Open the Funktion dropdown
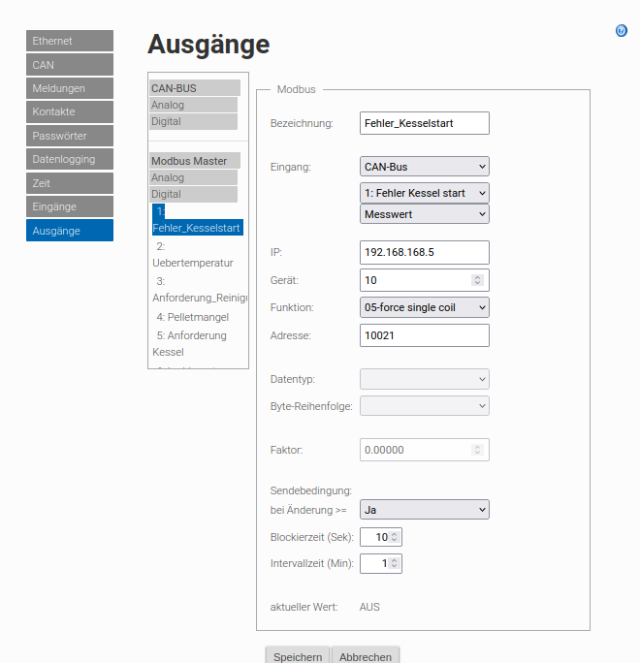Screen dimensions: 640x663 (425, 307)
